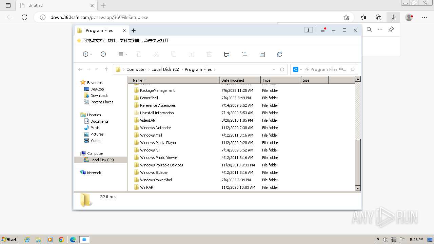
Task: Open Favorites in the navigation pane
Action: click(95, 83)
